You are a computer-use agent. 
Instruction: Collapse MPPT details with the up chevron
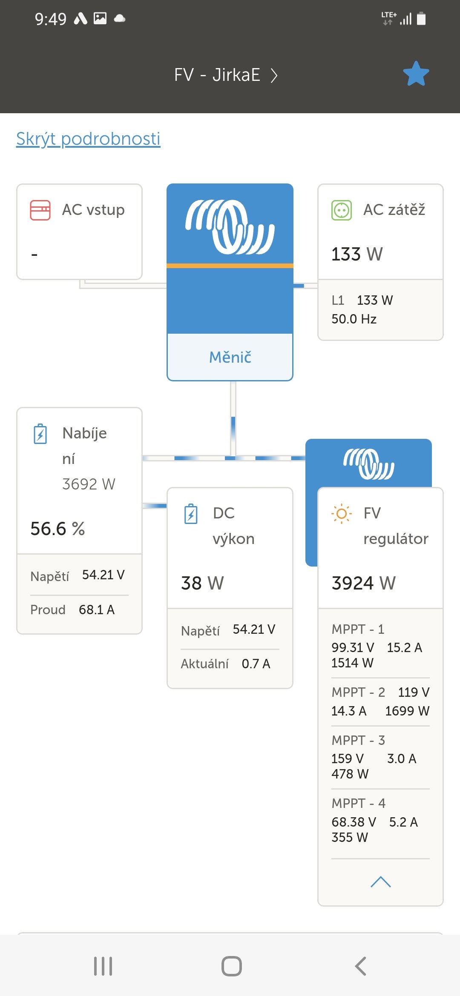point(380,882)
